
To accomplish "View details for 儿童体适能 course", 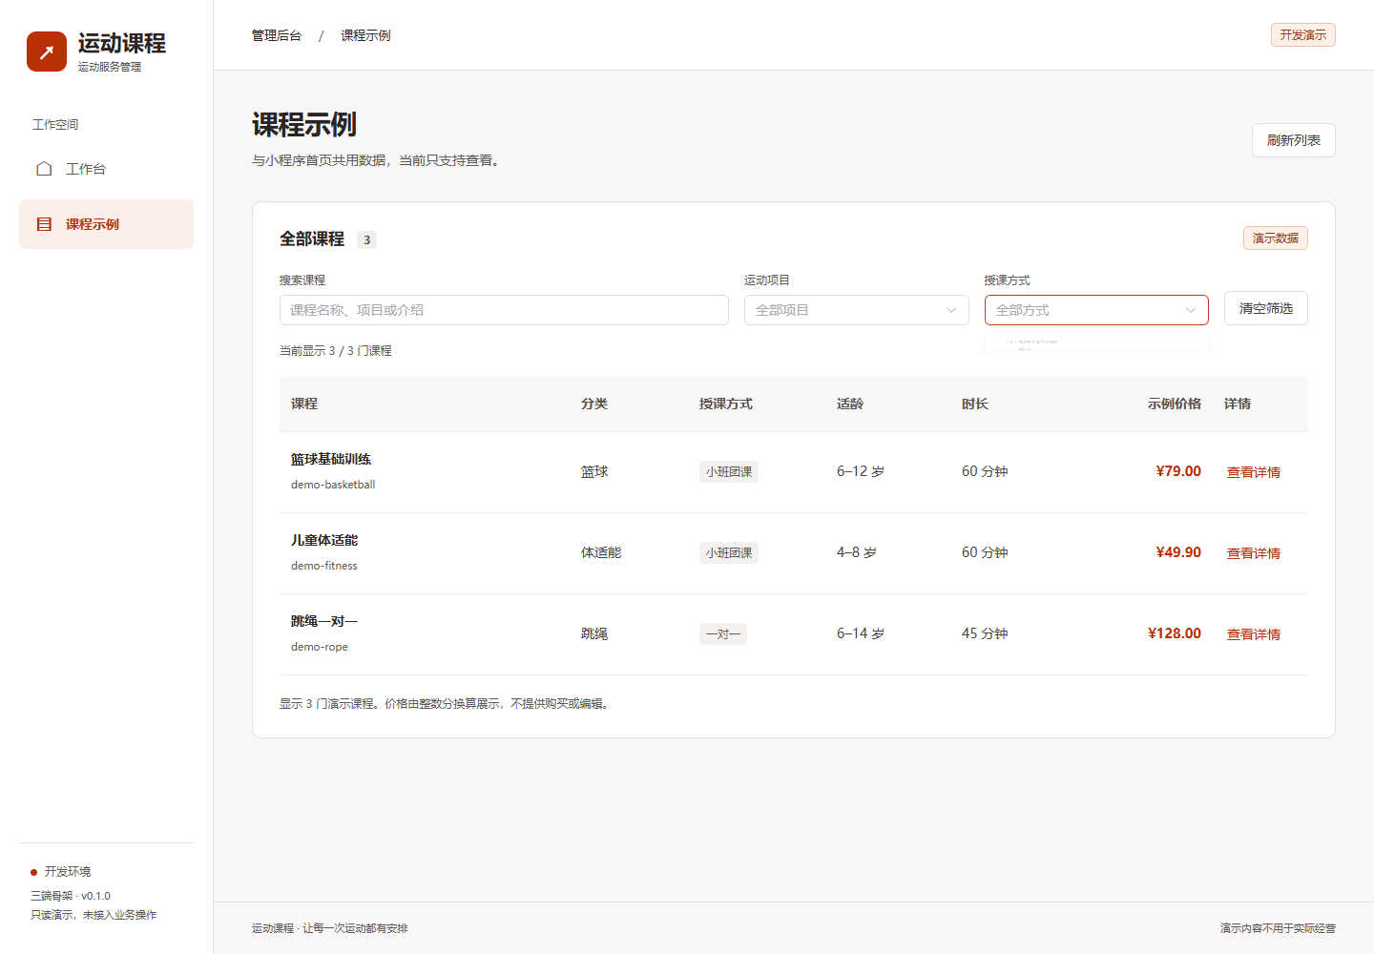I will (1253, 553).
